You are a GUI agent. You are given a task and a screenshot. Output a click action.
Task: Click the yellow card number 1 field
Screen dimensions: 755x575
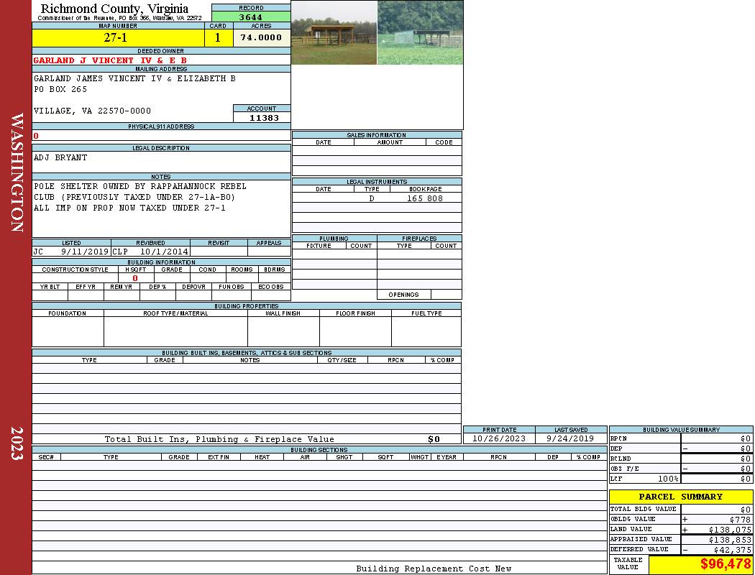(219, 38)
